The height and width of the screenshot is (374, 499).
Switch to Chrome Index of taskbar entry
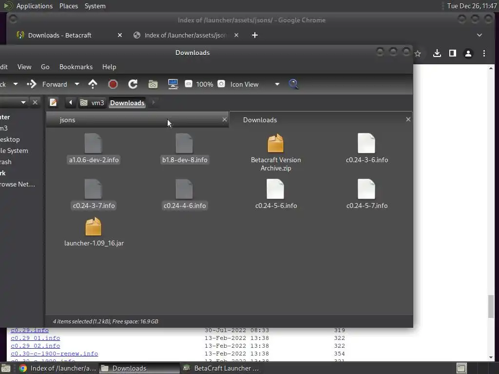point(58,368)
